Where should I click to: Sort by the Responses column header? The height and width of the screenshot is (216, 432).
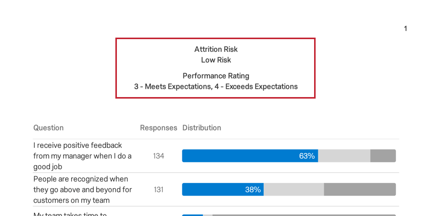tap(159, 128)
